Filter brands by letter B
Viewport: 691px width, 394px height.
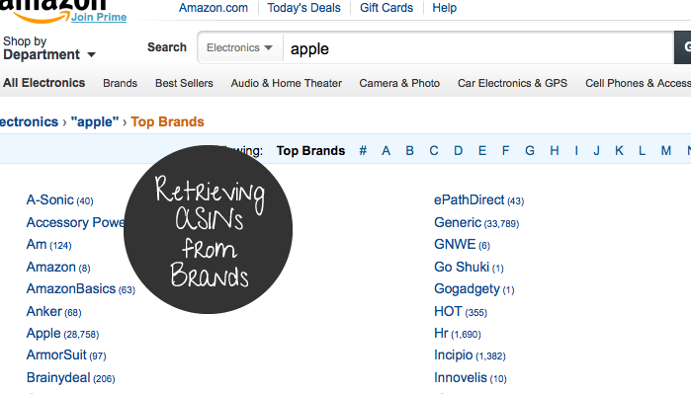pyautogui.click(x=410, y=151)
